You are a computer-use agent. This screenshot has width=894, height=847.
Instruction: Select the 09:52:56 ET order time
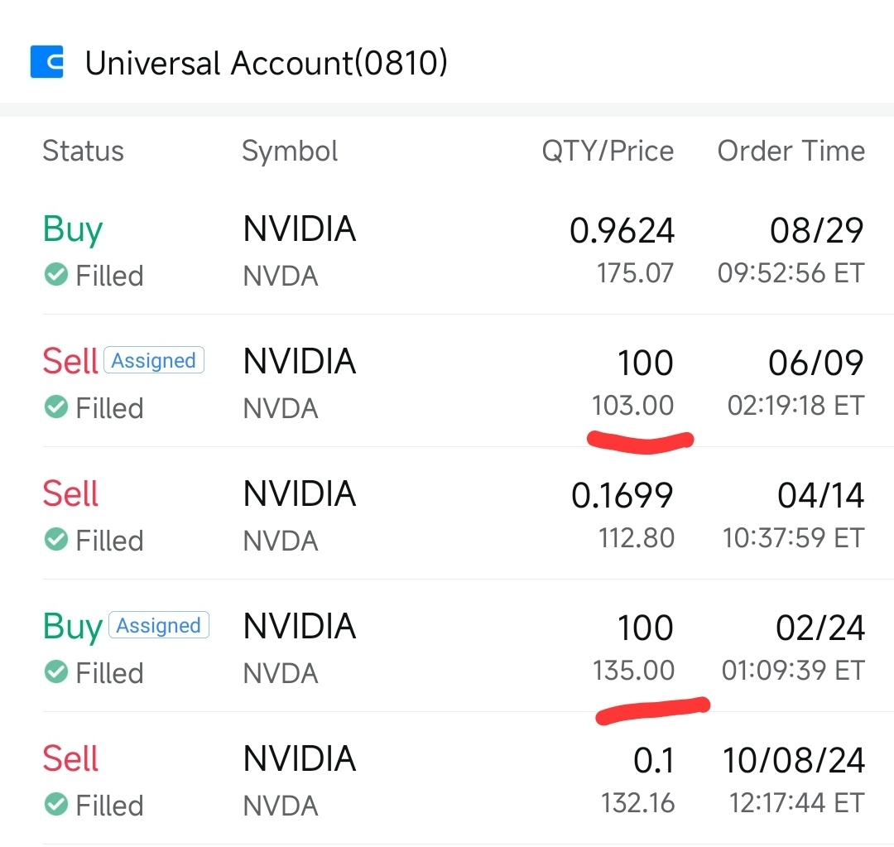tap(791, 273)
